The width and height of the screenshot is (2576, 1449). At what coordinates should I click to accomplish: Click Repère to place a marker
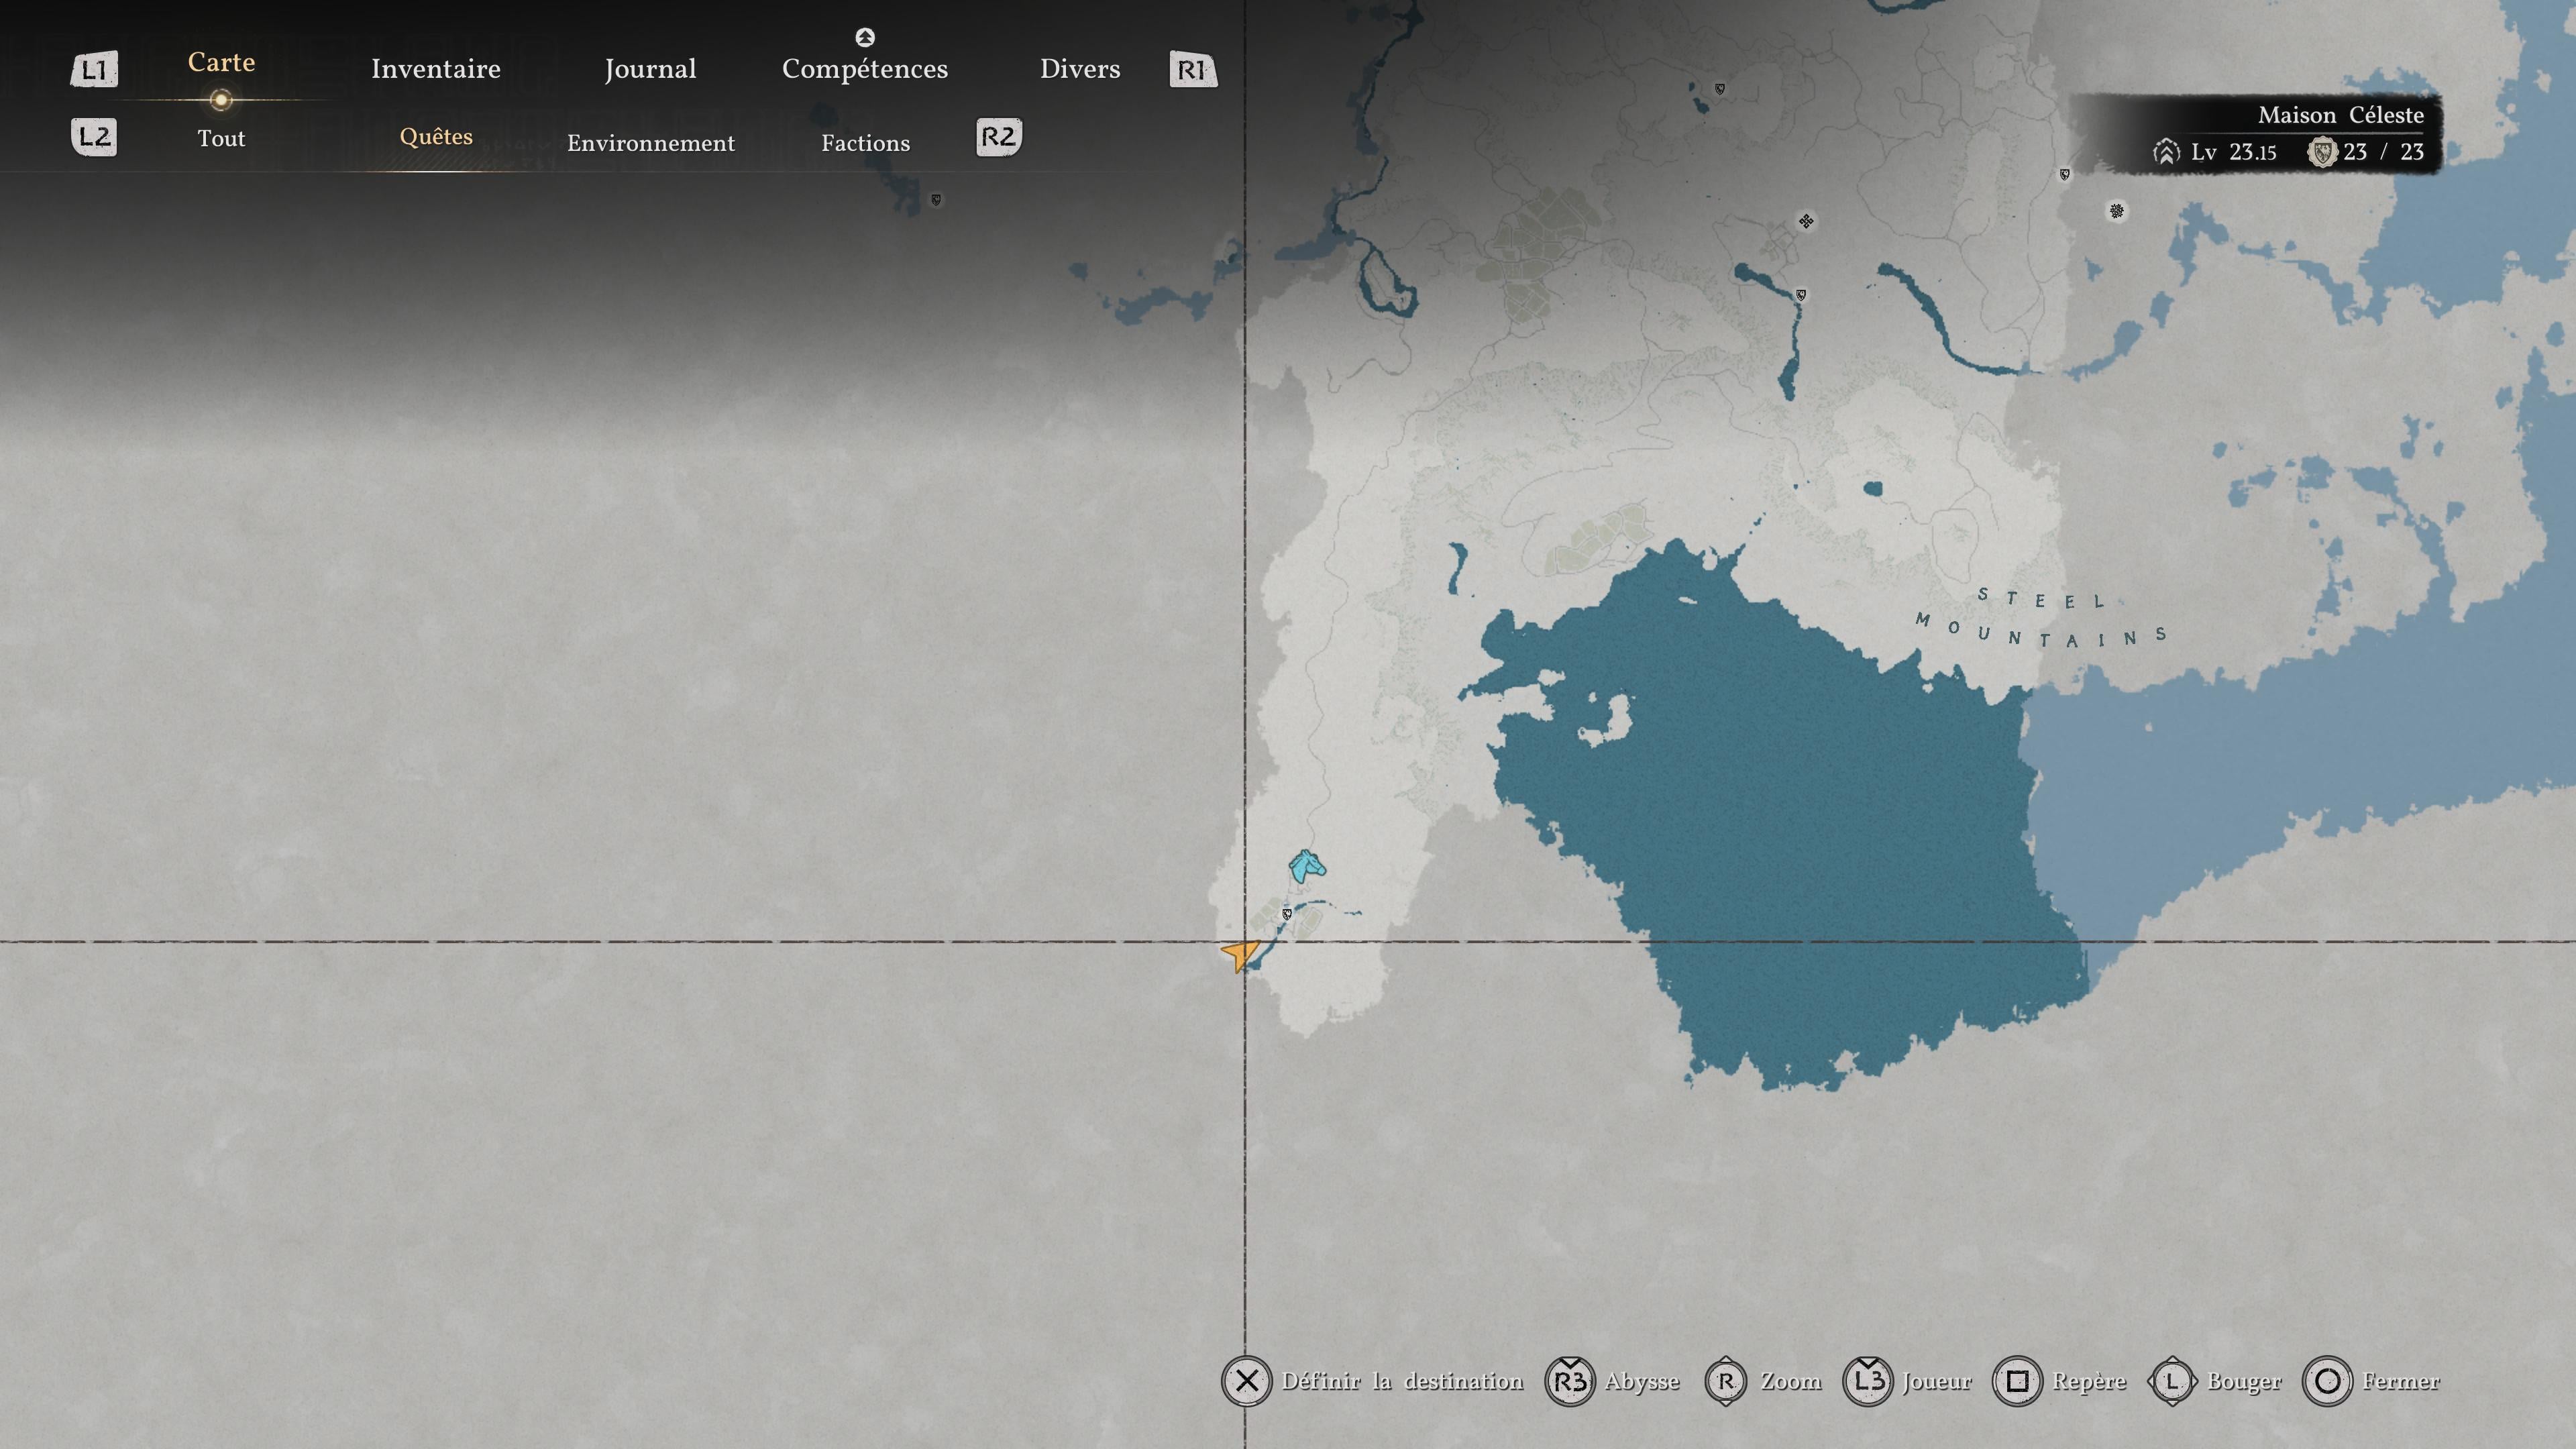[2089, 1382]
